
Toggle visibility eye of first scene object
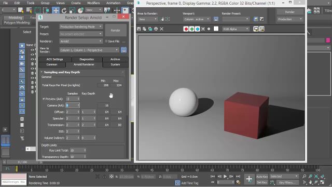pos(32,50)
